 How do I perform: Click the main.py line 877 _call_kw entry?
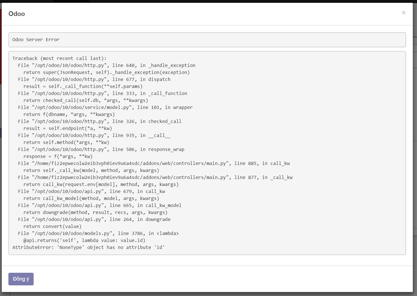(155, 177)
